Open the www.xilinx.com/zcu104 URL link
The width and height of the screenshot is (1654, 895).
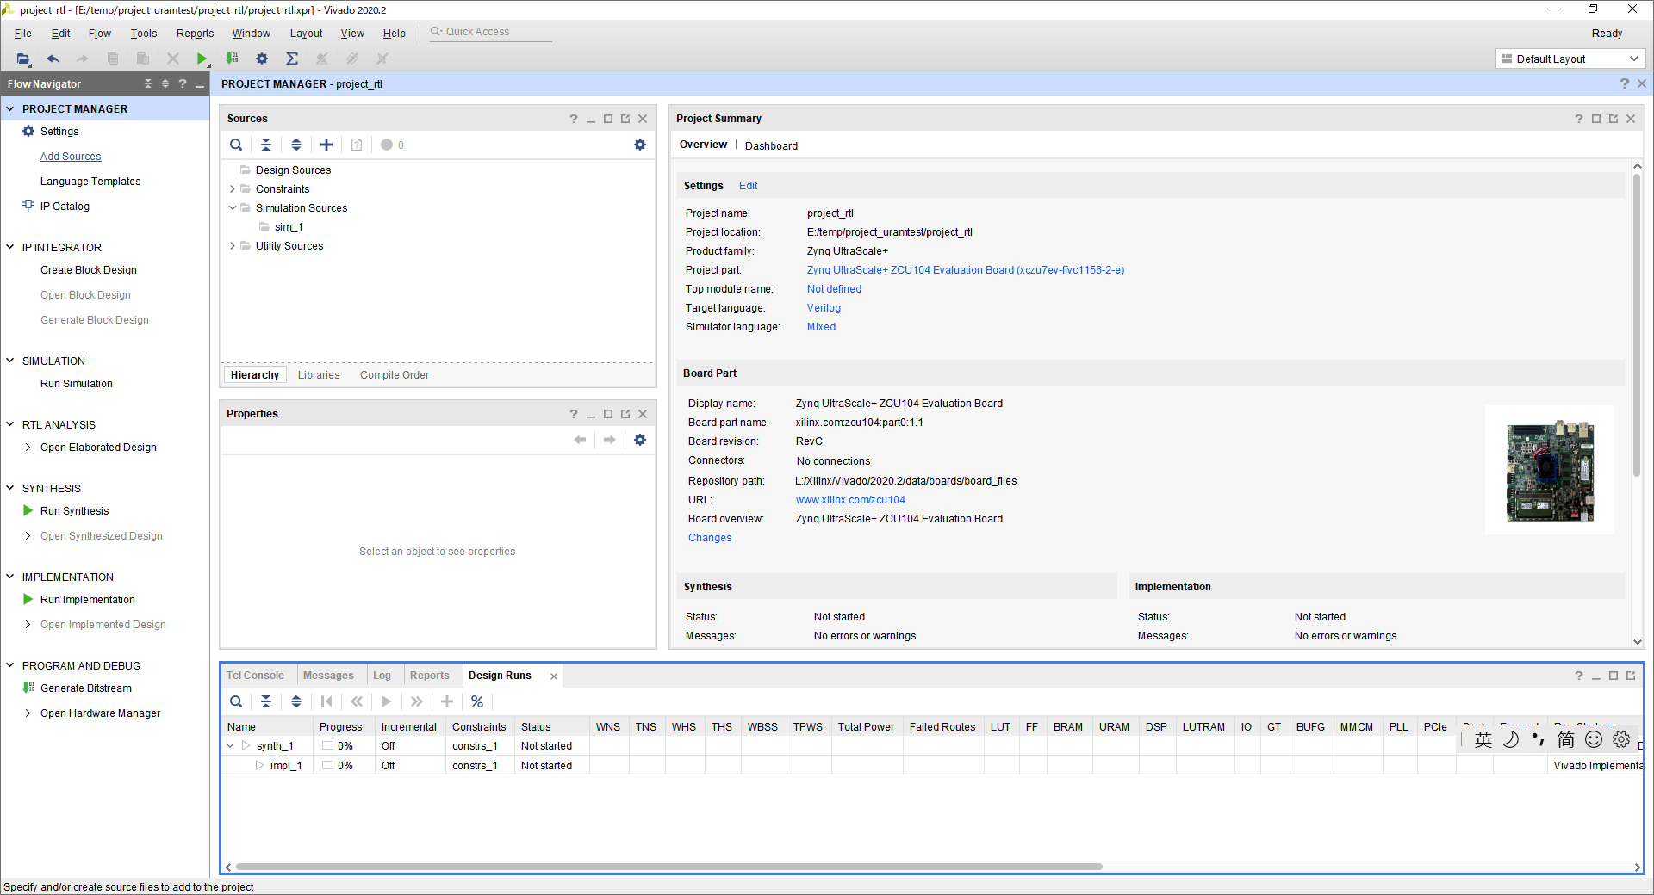pos(850,500)
